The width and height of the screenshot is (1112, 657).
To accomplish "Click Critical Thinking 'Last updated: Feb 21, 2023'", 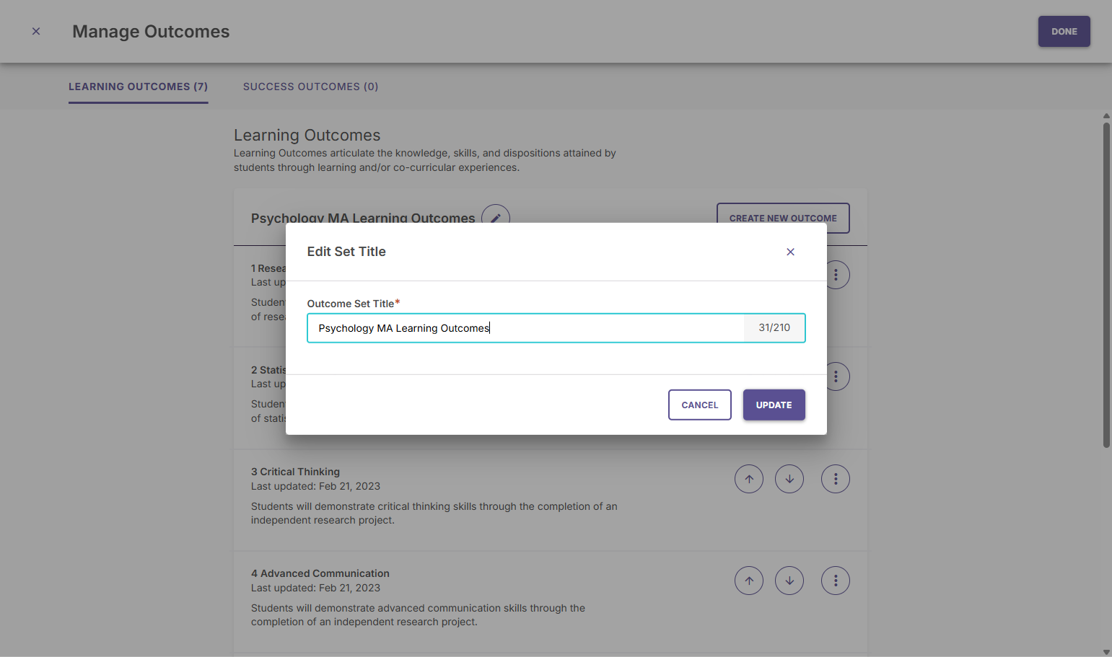I will pyautogui.click(x=315, y=486).
